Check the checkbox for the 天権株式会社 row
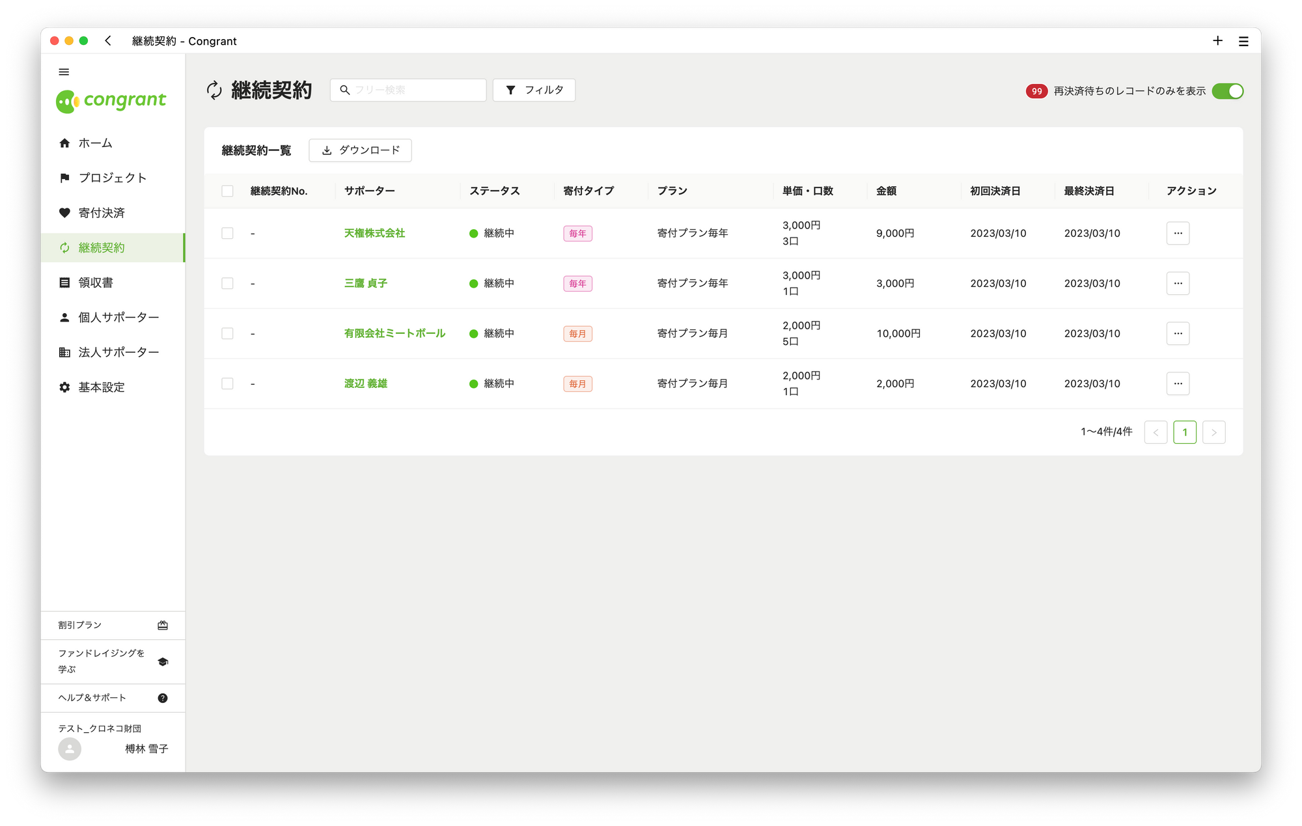Image resolution: width=1302 pixels, height=826 pixels. (227, 233)
